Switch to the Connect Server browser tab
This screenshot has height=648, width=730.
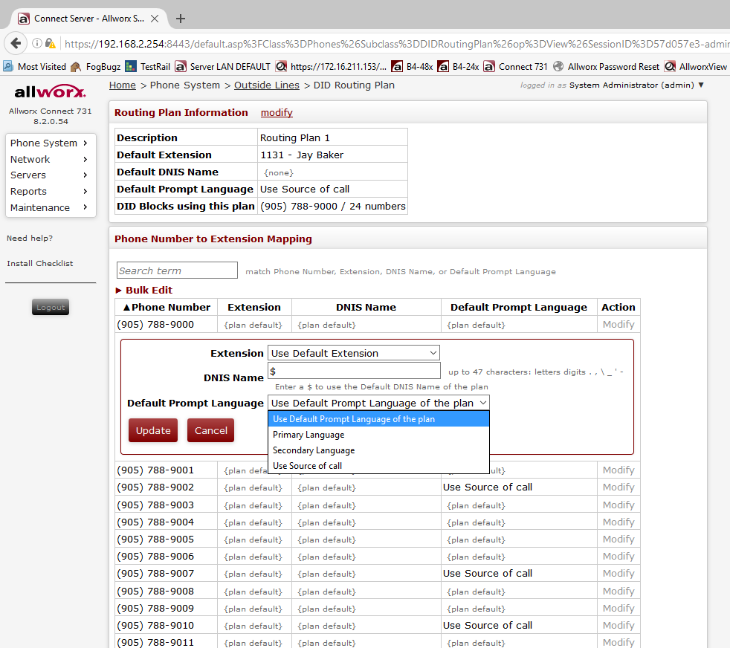point(88,19)
